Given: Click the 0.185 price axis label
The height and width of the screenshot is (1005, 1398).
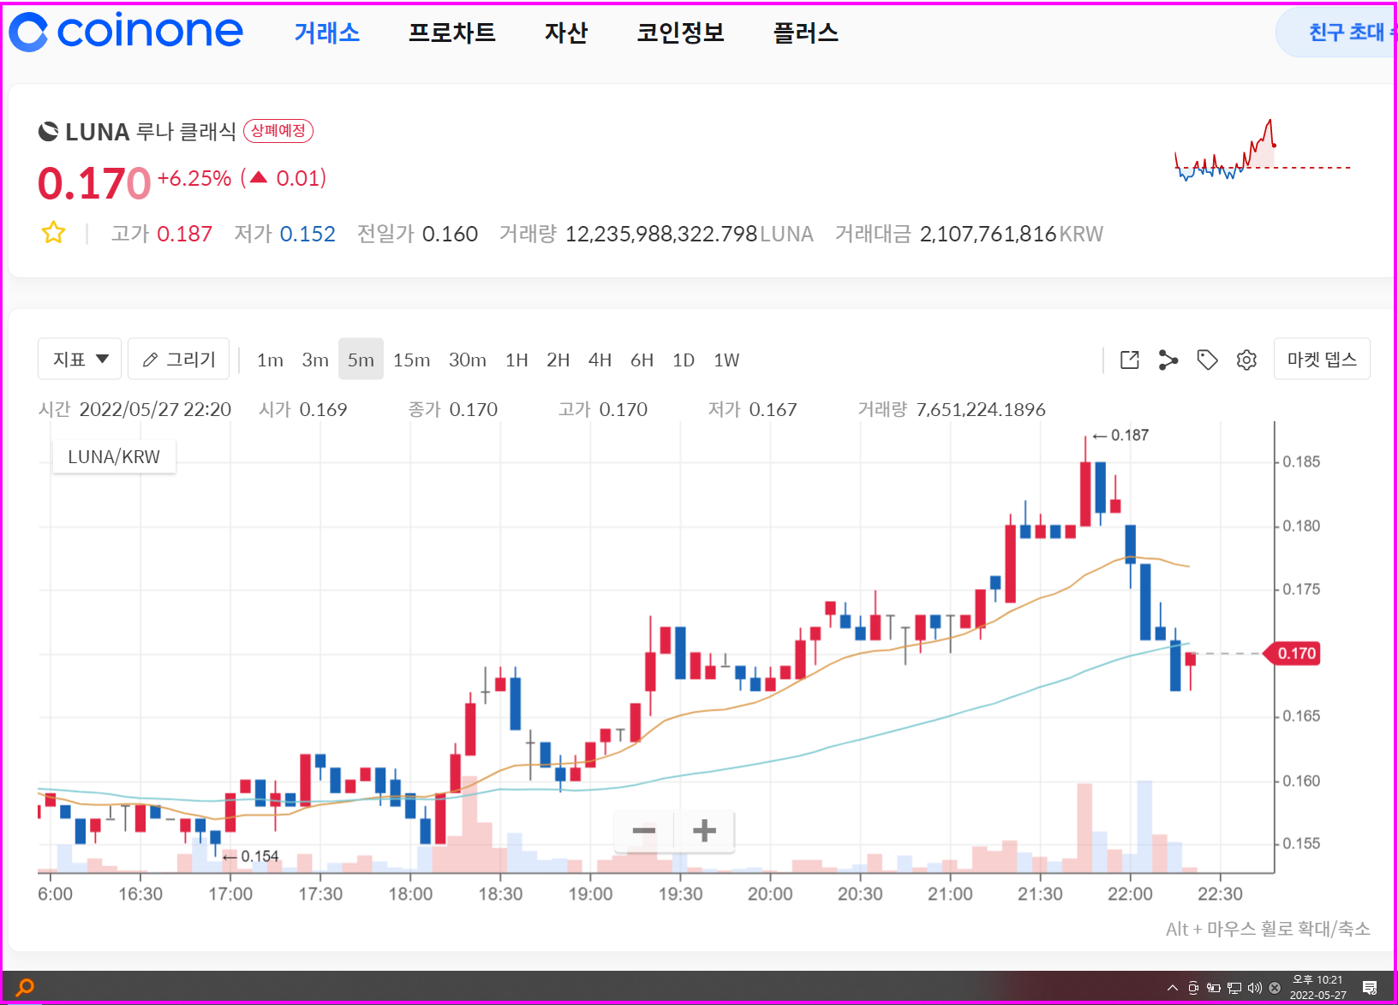Looking at the screenshot, I should [1301, 461].
